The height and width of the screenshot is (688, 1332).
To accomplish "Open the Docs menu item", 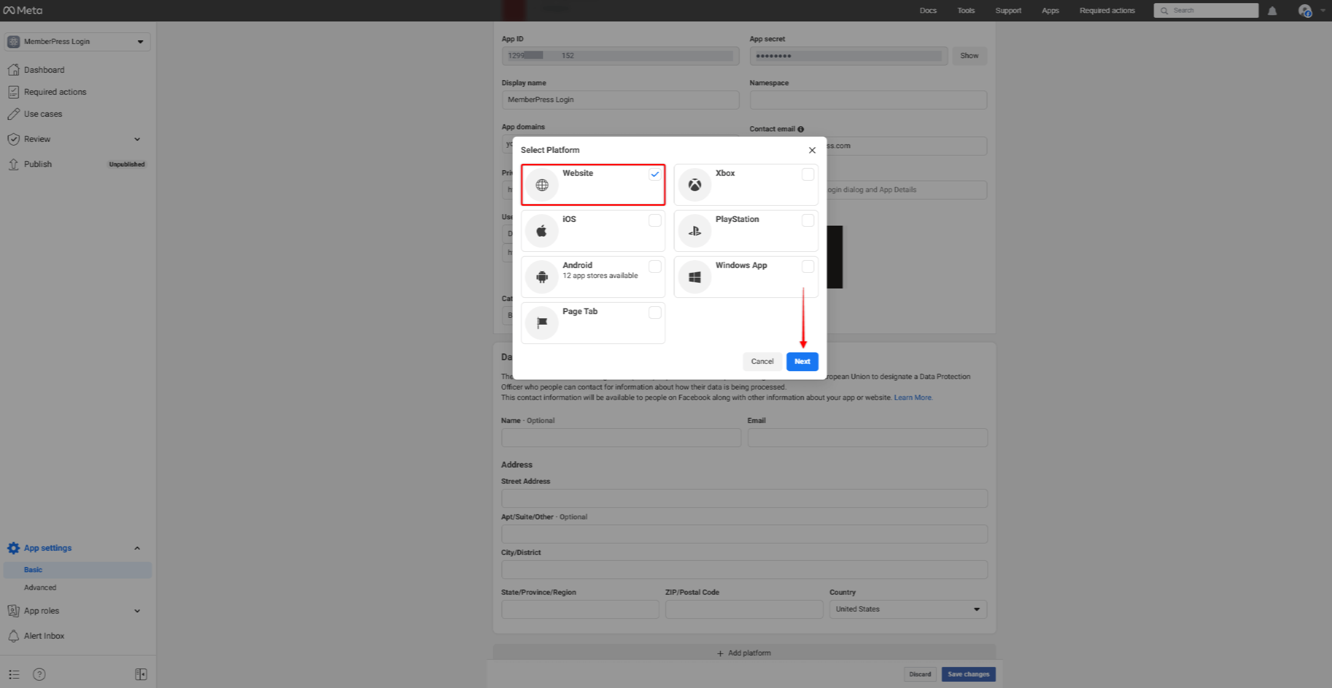I will tap(927, 10).
